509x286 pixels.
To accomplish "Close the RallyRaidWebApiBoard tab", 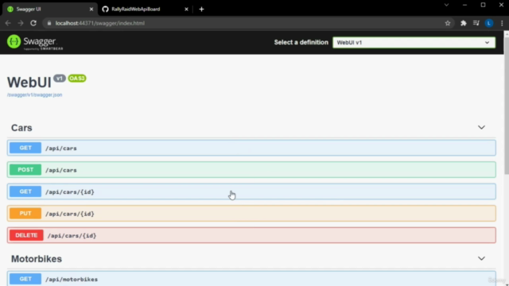I will 186,9.
